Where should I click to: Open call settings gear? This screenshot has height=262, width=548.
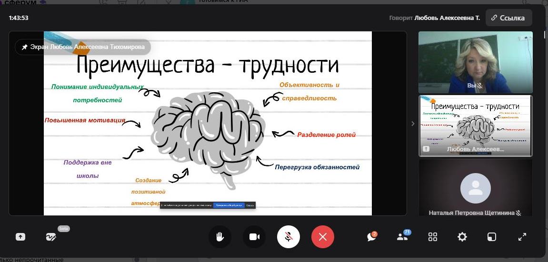462,237
